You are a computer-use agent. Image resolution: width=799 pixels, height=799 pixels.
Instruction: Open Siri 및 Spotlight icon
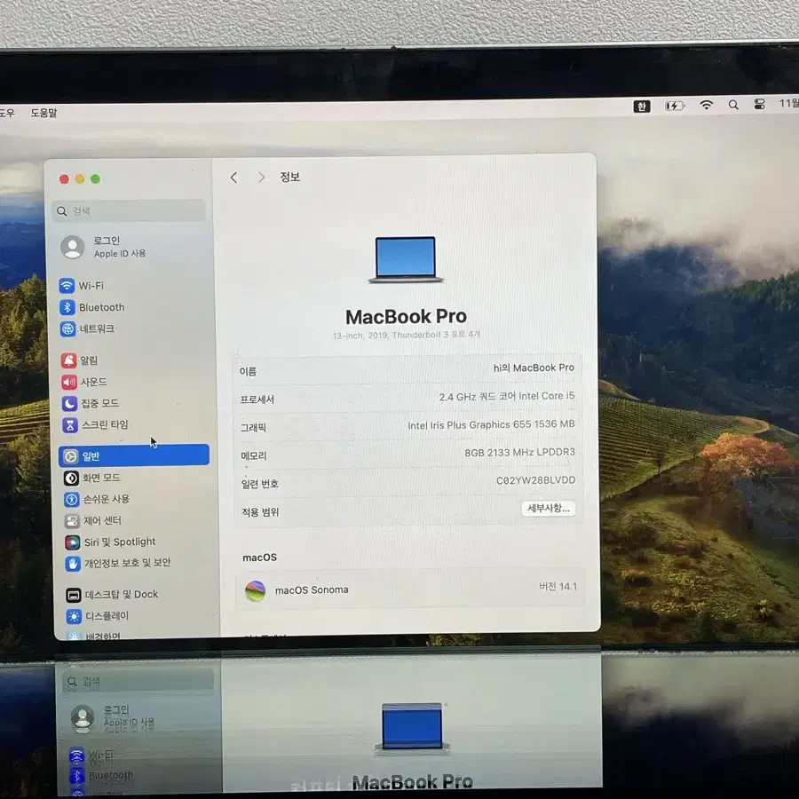pyautogui.click(x=73, y=542)
